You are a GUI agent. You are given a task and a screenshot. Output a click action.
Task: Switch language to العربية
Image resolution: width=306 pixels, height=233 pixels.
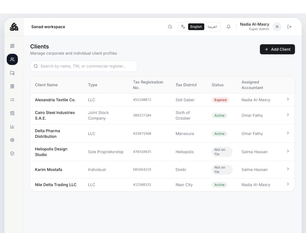click(x=212, y=27)
